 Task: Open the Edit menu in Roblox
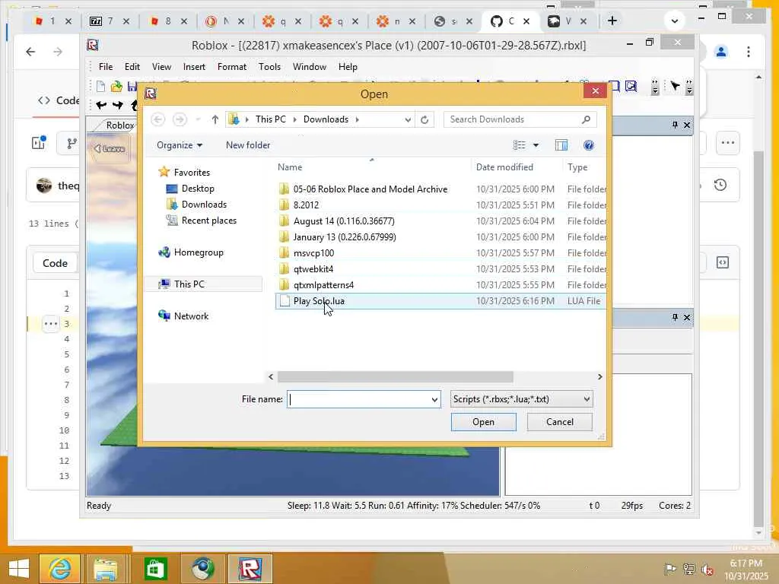[132, 67]
